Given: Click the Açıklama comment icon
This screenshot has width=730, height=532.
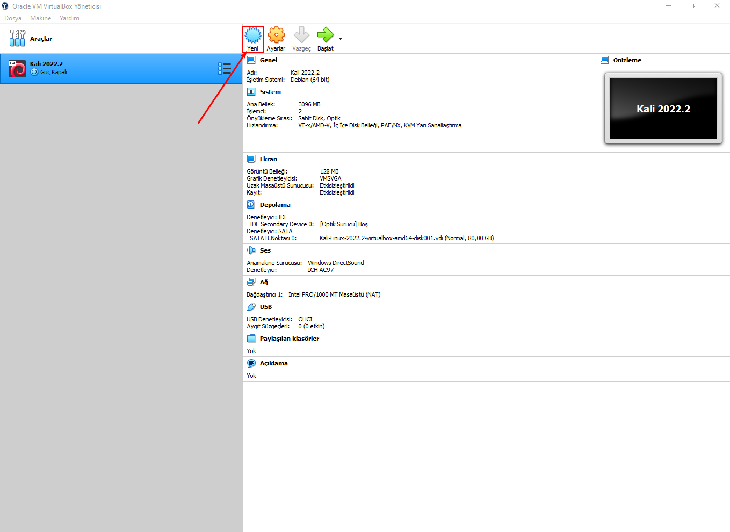Looking at the screenshot, I should click(251, 363).
